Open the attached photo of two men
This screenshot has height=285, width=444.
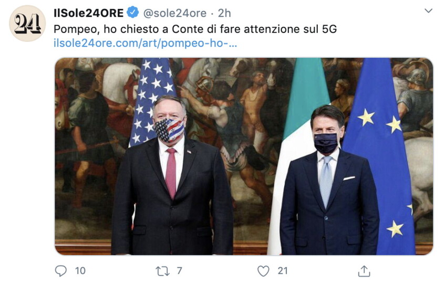[x=243, y=156]
